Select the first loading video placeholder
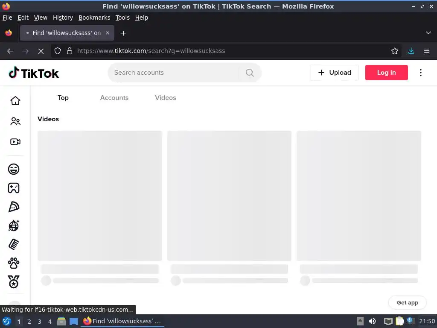Image resolution: width=437 pixels, height=328 pixels. pyautogui.click(x=100, y=196)
